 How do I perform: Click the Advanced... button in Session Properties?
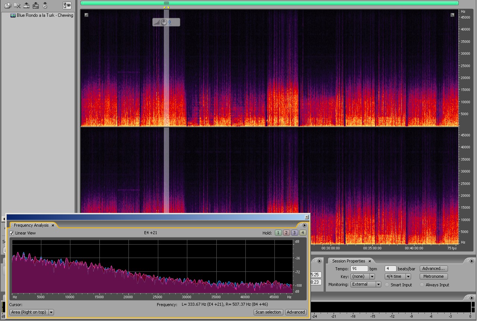click(x=433, y=268)
